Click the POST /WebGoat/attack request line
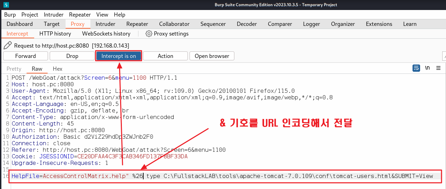Image resolution: width=446 pixels, height=189 pixels. click(x=94, y=78)
